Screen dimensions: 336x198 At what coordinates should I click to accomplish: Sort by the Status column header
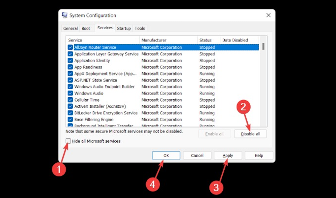(x=209, y=40)
